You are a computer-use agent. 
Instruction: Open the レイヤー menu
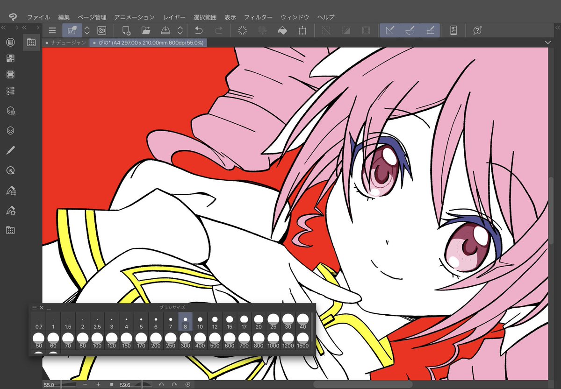pos(174,17)
